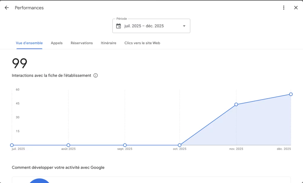This screenshot has width=303, height=183.
Task: Open the Réservations tab
Action: 82,43
